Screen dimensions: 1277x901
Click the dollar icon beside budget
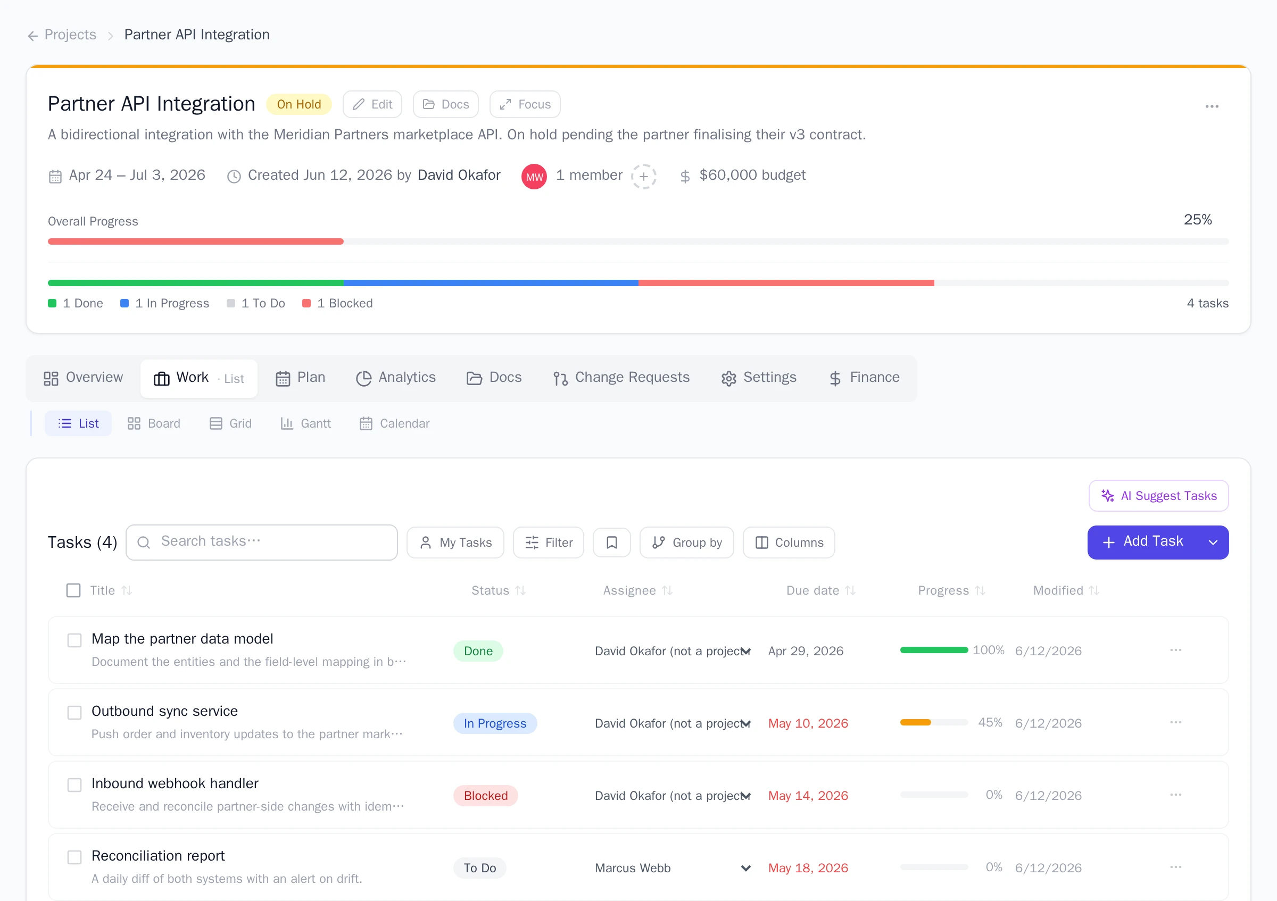[685, 176]
